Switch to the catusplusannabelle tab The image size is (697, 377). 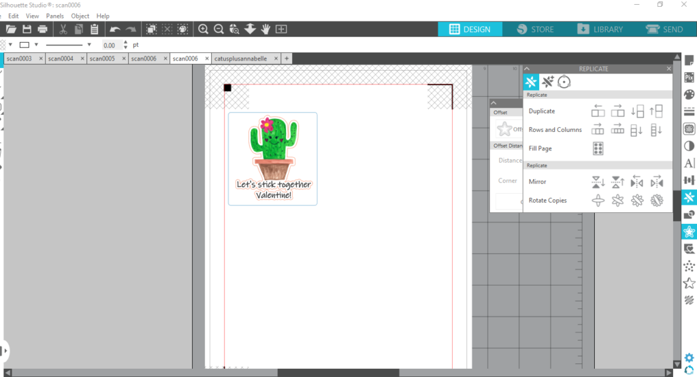pos(240,59)
